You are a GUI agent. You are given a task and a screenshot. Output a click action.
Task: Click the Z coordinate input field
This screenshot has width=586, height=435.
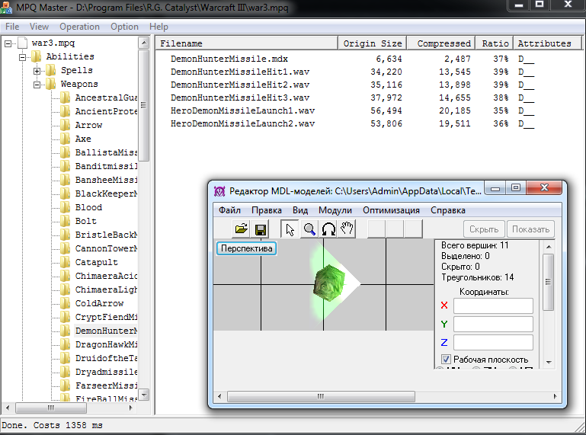493,342
